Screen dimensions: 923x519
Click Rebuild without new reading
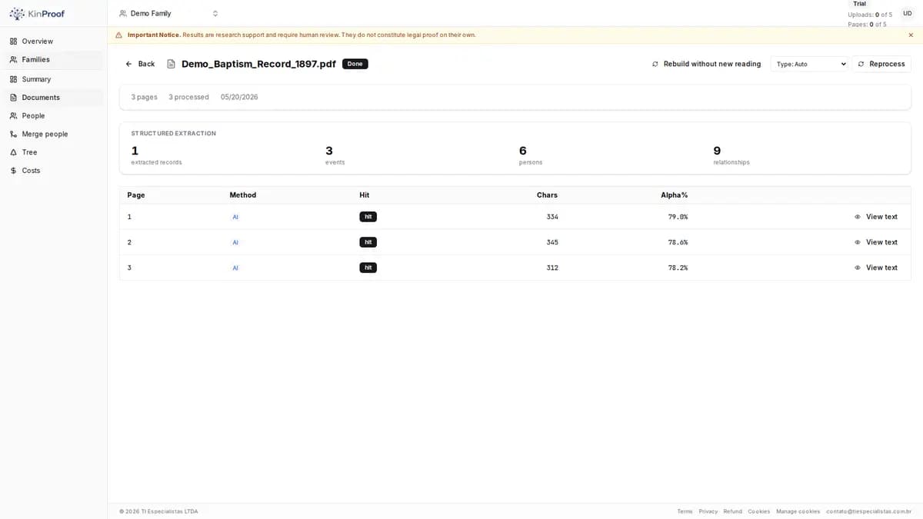(x=706, y=64)
